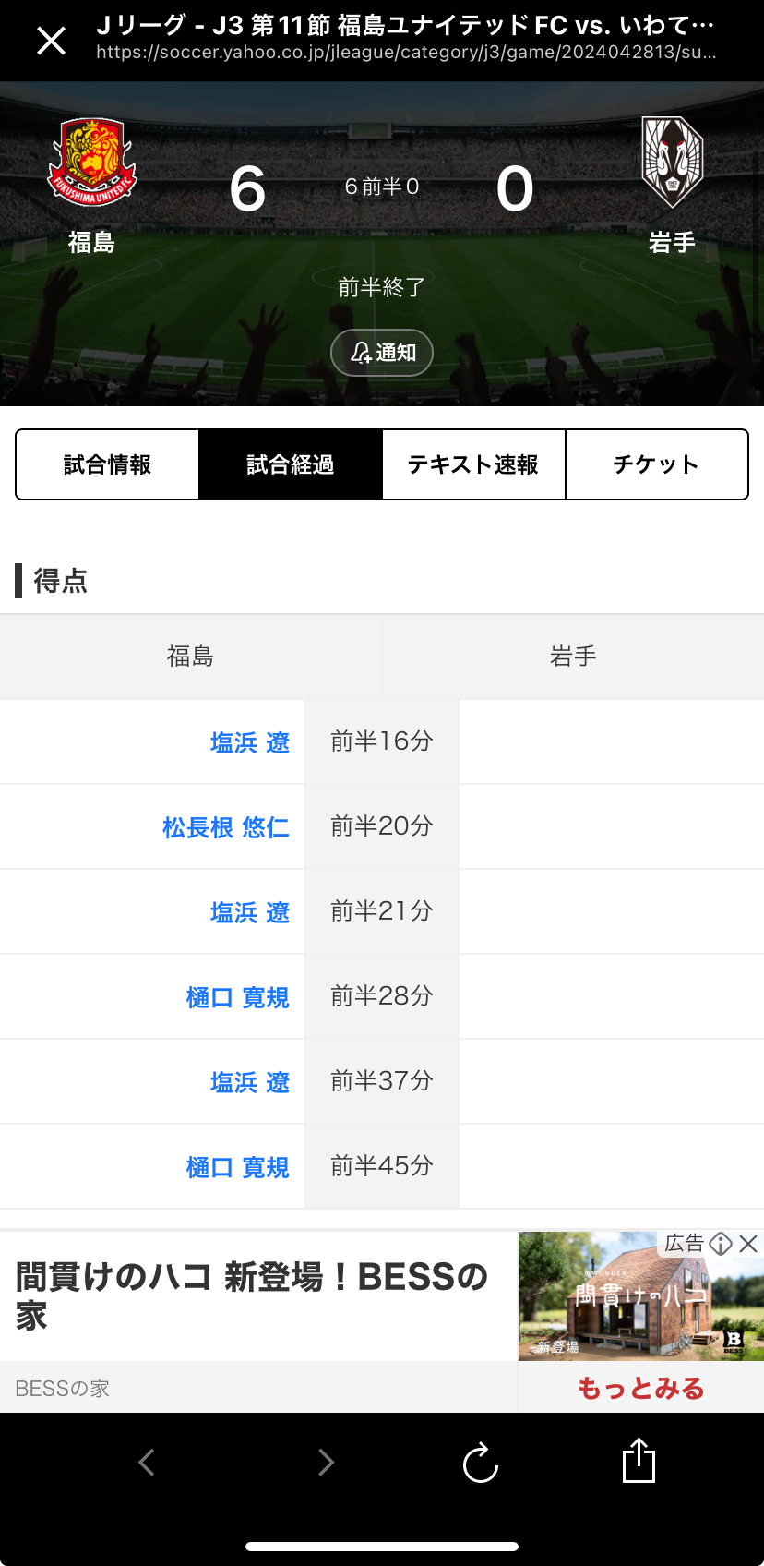Open 塩浜 遼 link at 前半16分

coord(250,742)
